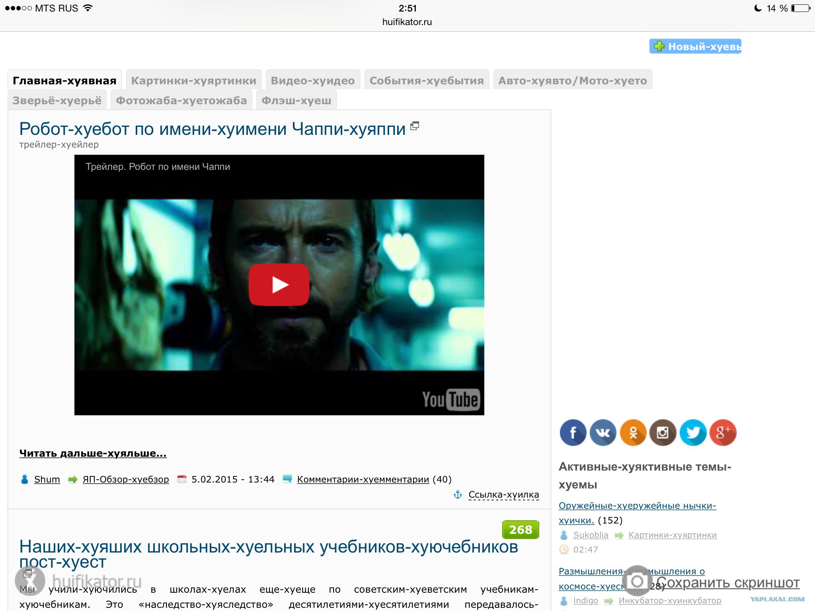Open the Картинки-хуяртинки tab
Screen dimensions: 815x611
click(194, 80)
